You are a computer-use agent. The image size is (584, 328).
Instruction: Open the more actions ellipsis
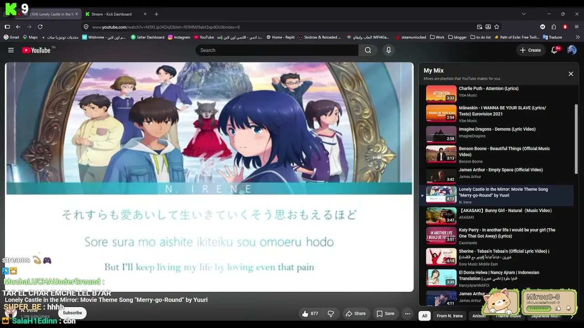pos(407,313)
